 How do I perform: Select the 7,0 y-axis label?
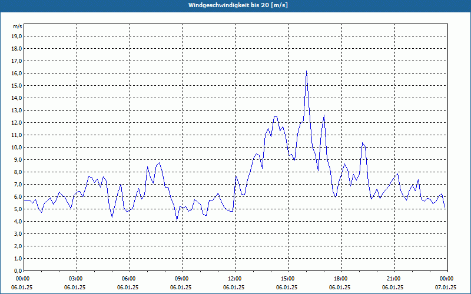18,185
